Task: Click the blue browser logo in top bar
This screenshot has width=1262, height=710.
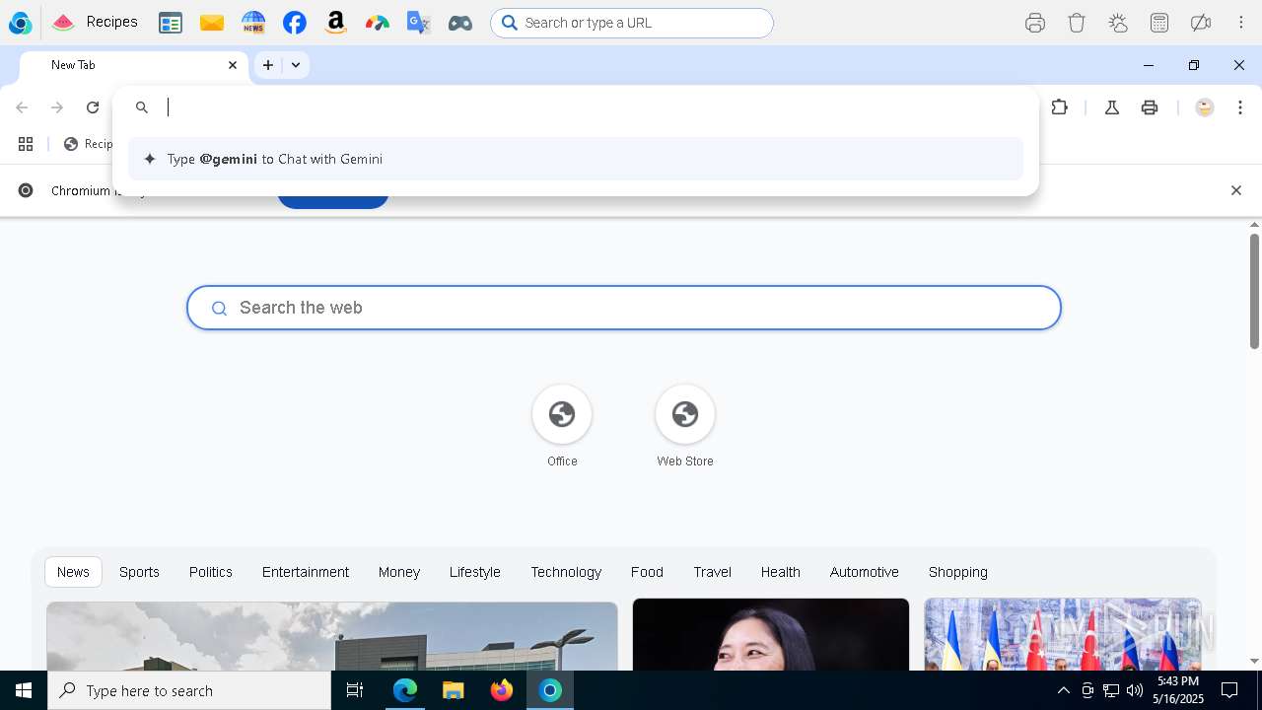Action: [x=20, y=23]
